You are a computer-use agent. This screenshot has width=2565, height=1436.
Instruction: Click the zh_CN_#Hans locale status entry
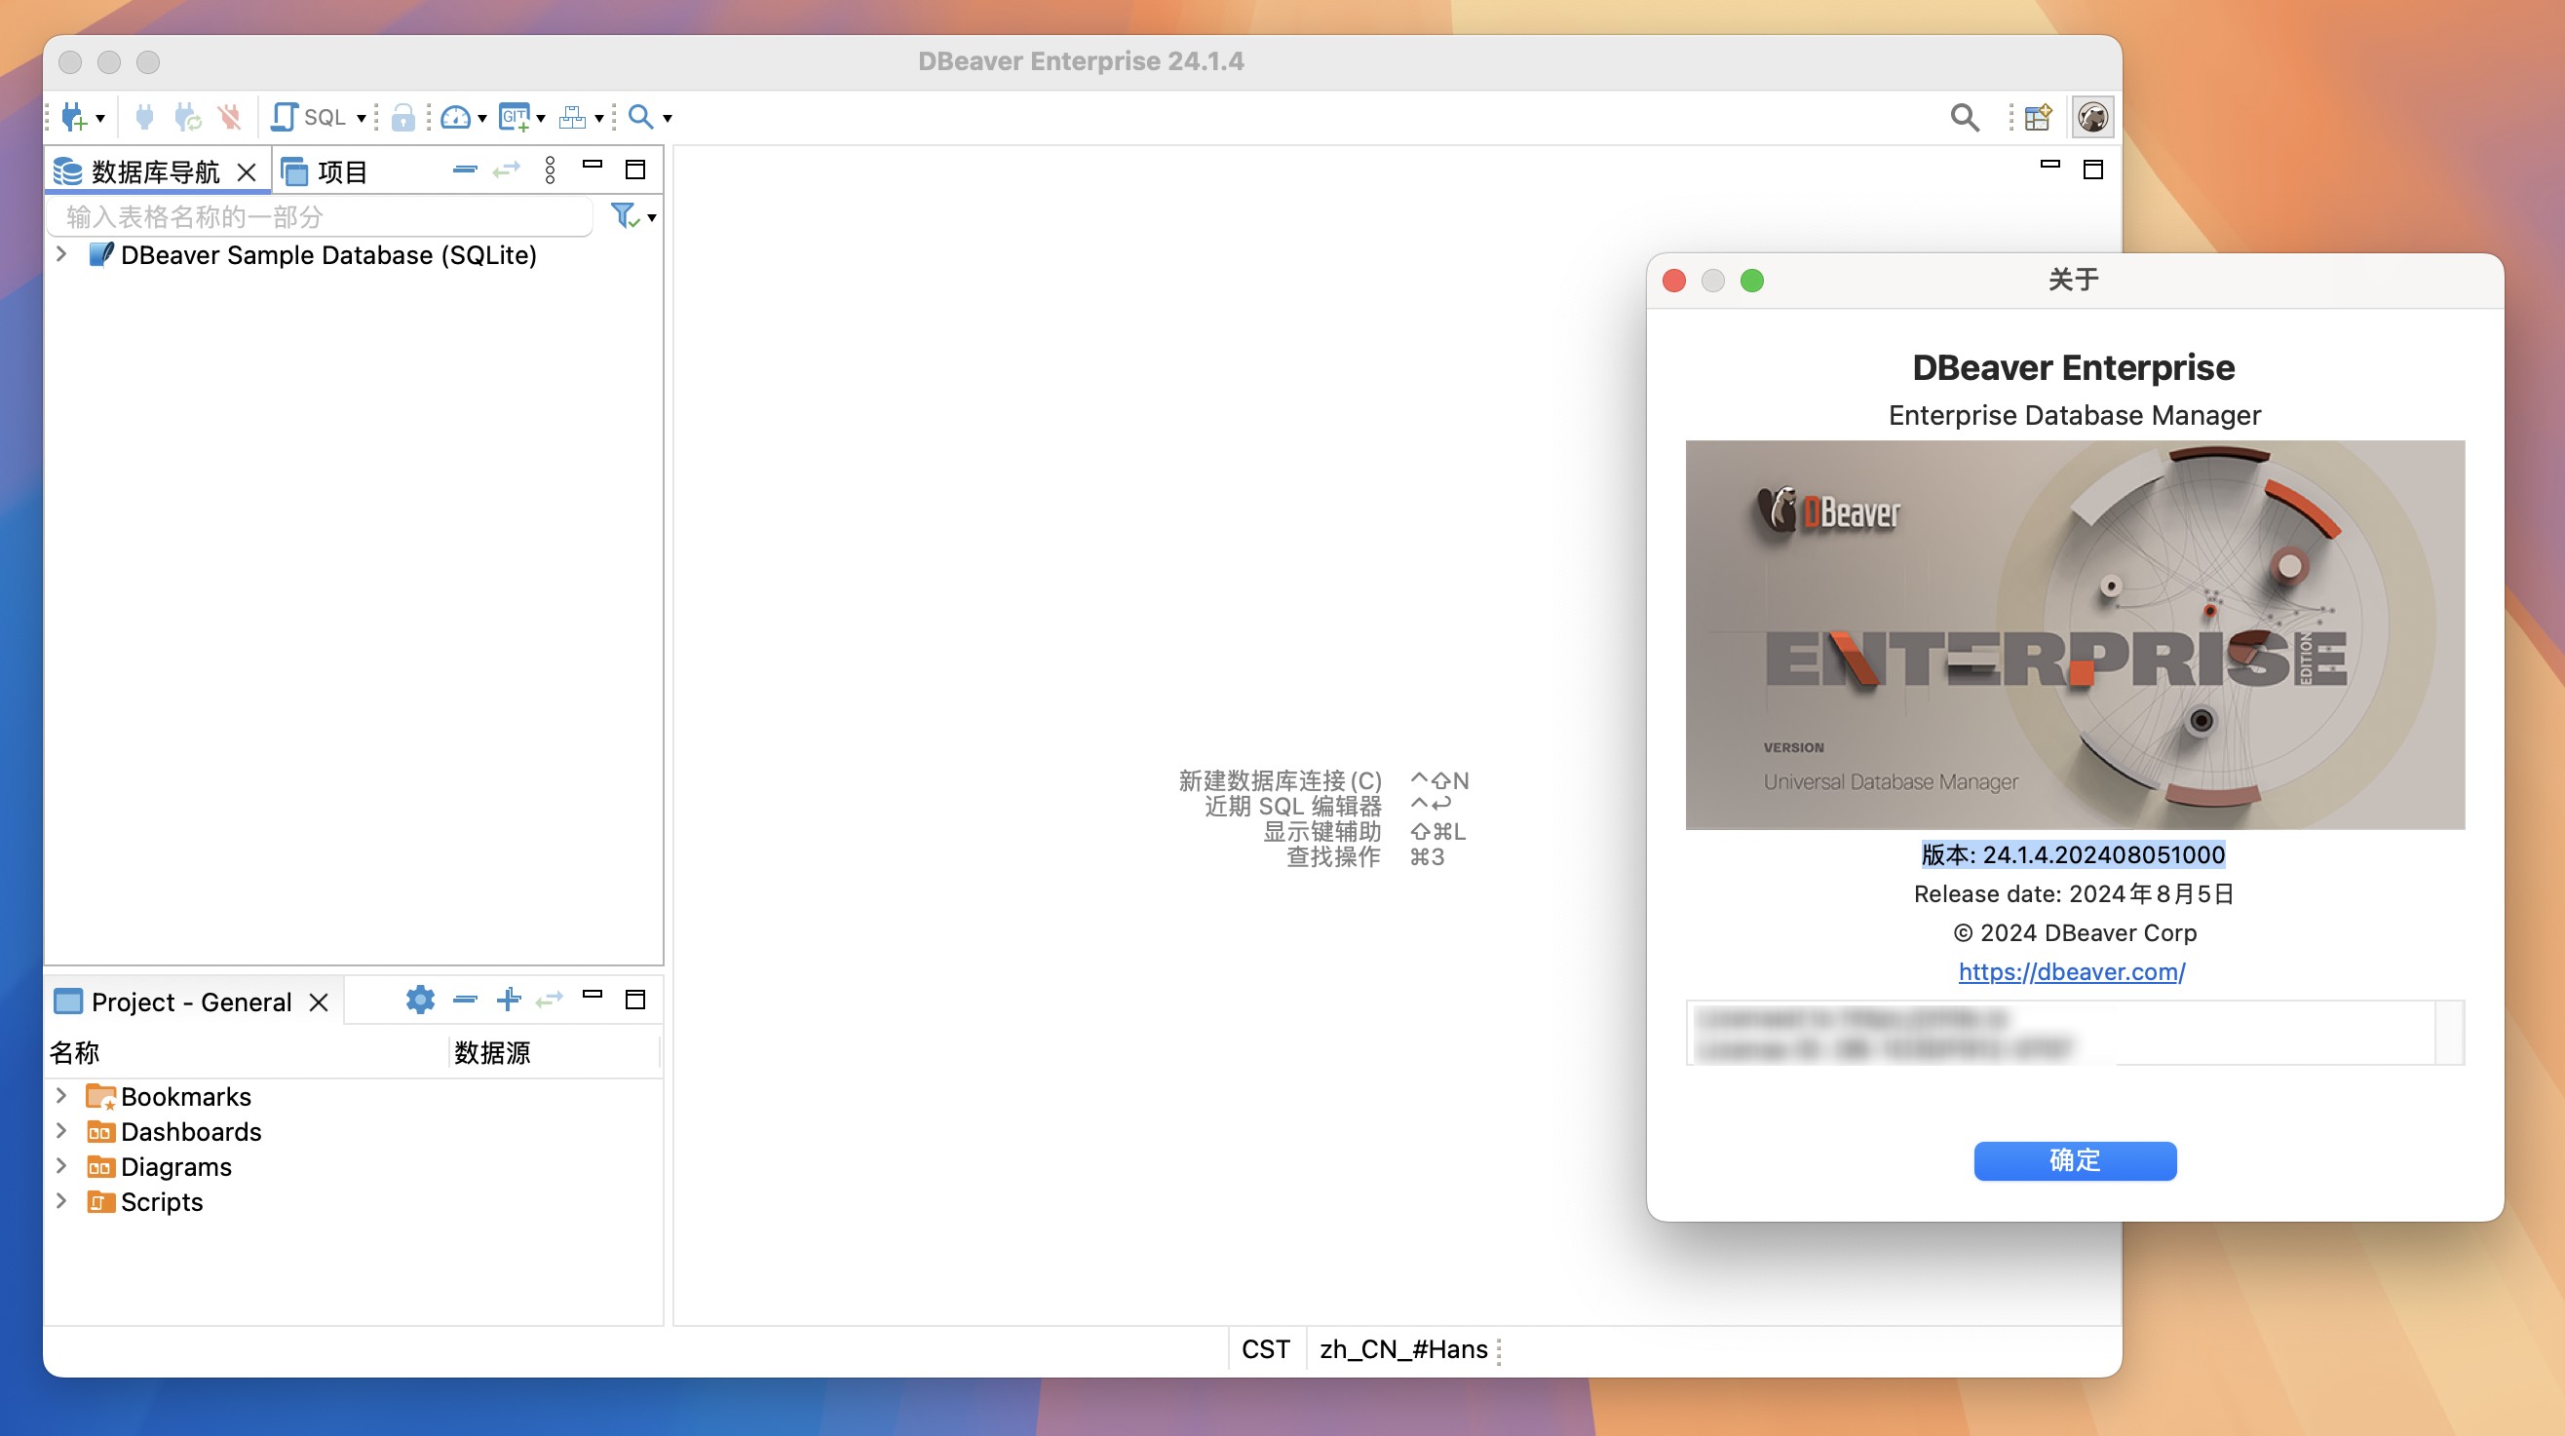pos(1403,1349)
